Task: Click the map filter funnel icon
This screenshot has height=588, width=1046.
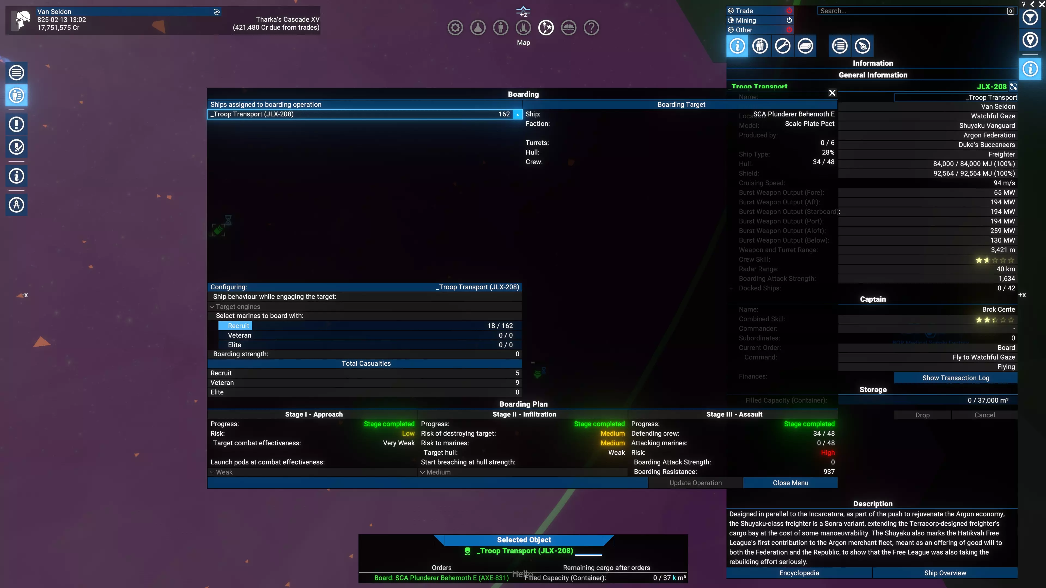Action: tap(1030, 17)
